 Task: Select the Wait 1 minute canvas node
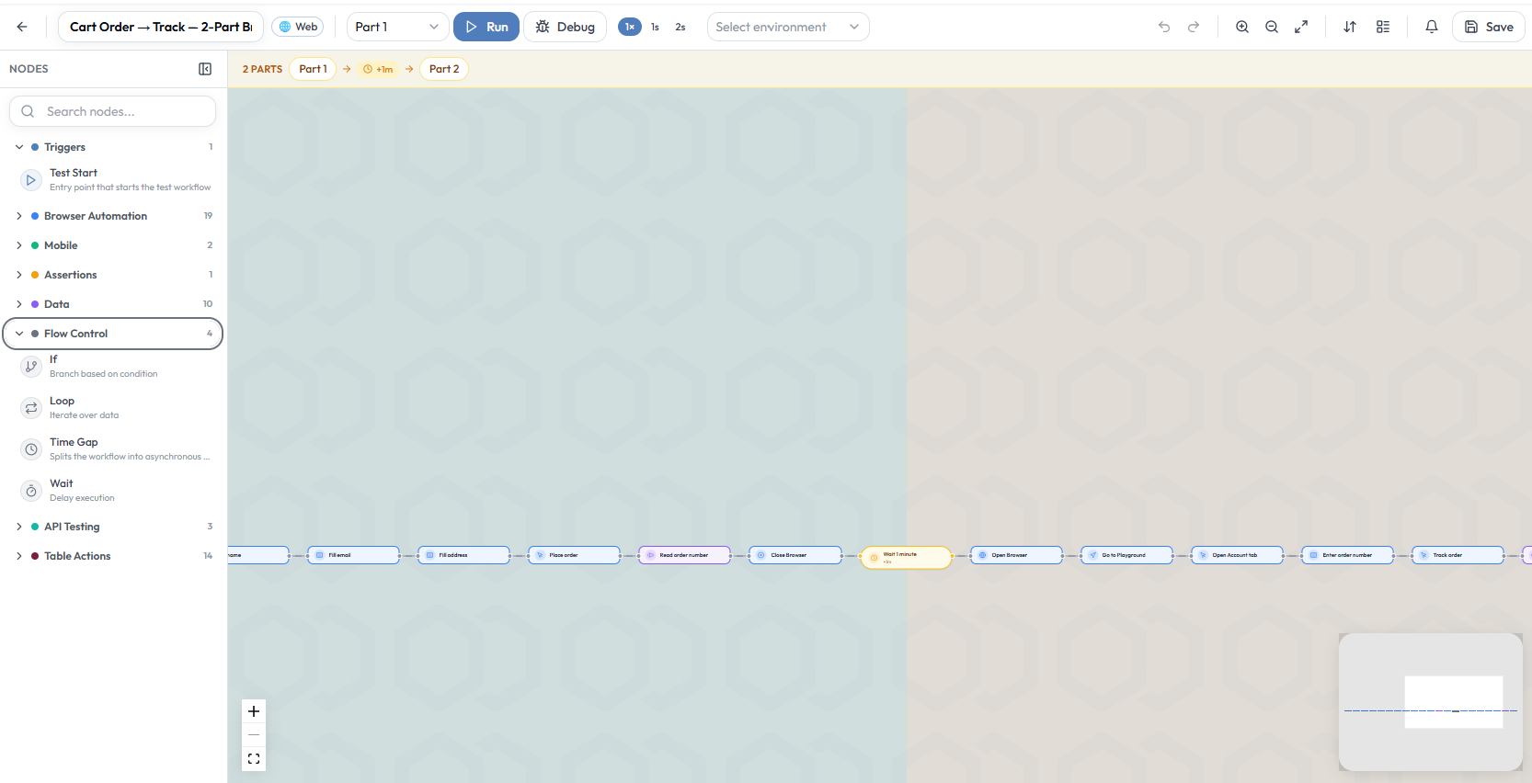pos(907,557)
